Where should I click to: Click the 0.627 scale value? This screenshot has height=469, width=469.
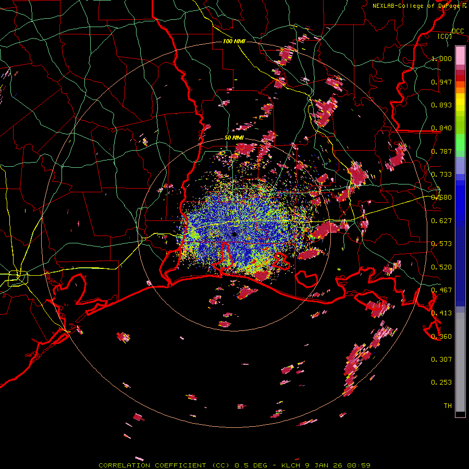[441, 221]
